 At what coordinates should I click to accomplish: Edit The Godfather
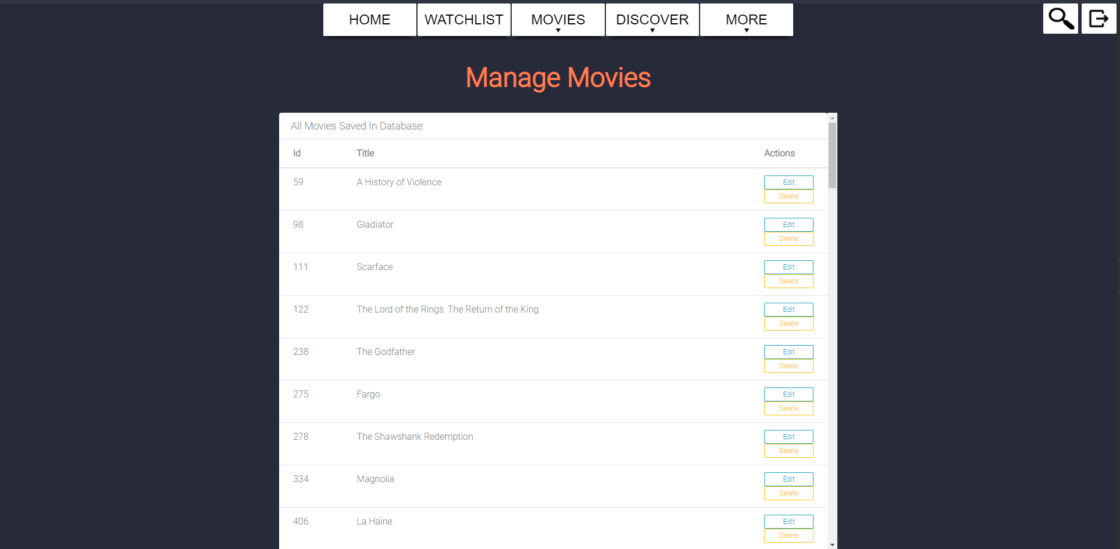click(x=789, y=352)
